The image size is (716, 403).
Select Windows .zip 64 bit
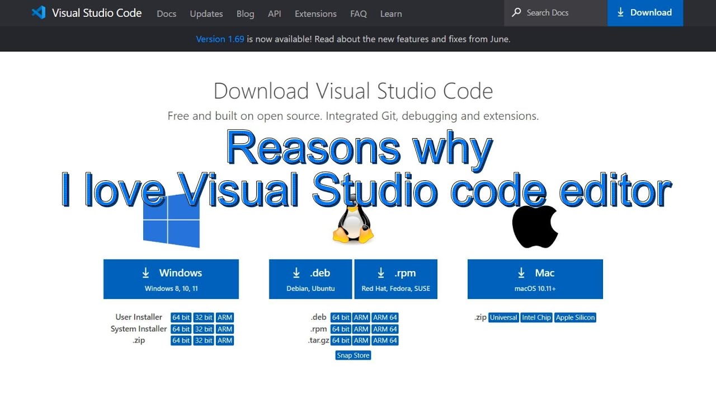(181, 340)
